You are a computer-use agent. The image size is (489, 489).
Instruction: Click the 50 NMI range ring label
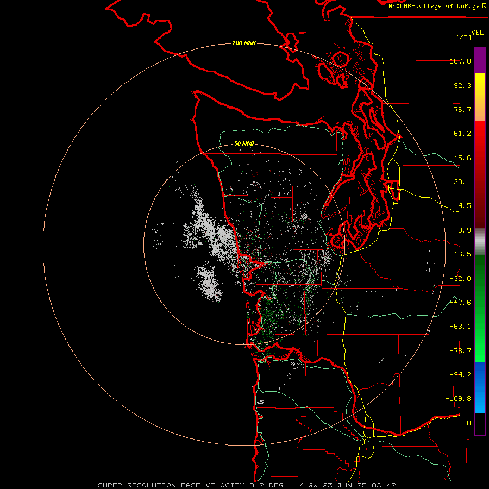244,143
